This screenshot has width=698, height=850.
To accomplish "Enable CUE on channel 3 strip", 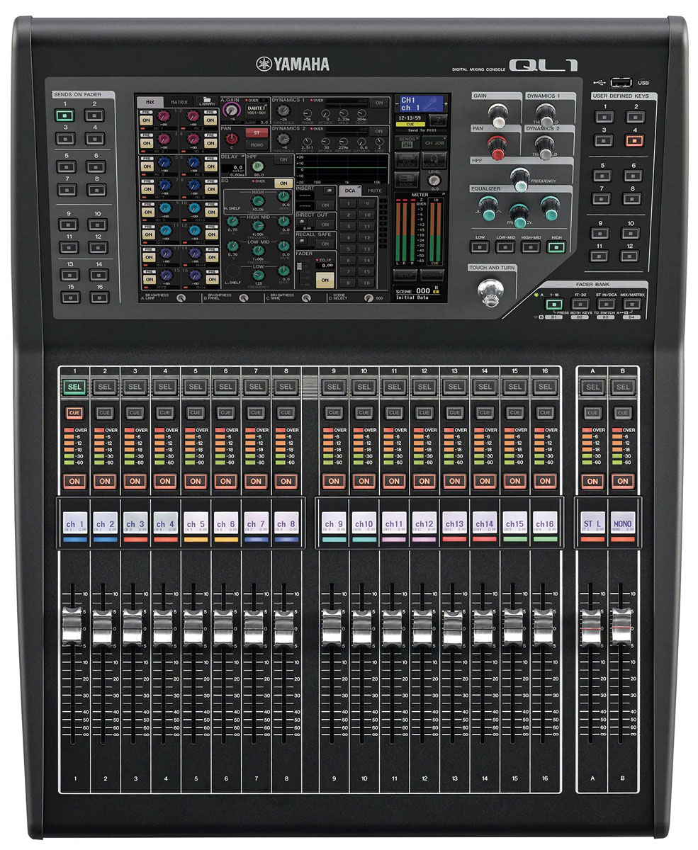I will tap(135, 412).
